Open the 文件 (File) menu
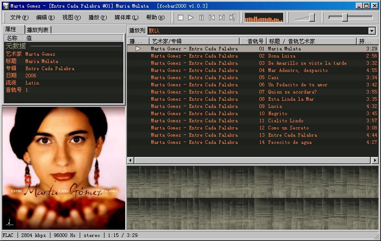The image size is (381, 241). 19,18
